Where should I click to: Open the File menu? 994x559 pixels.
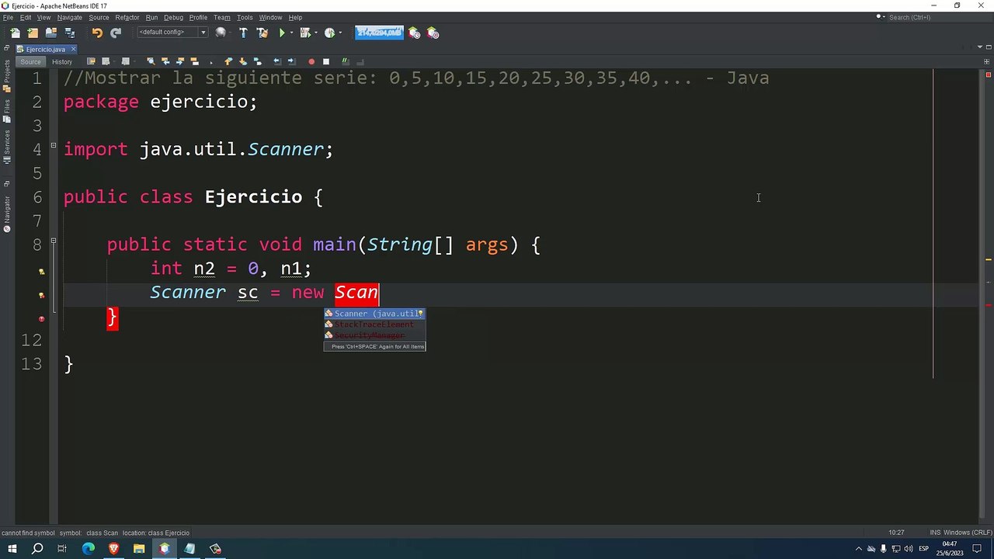point(8,17)
